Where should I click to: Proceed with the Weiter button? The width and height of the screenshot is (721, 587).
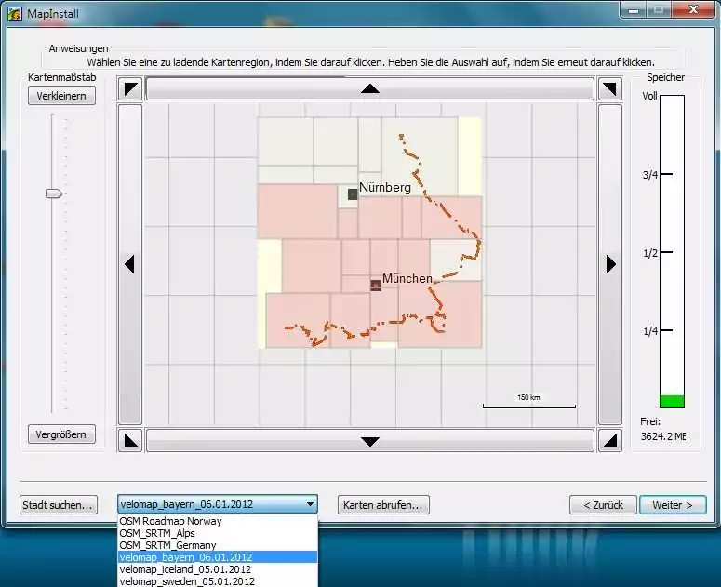[x=673, y=505]
